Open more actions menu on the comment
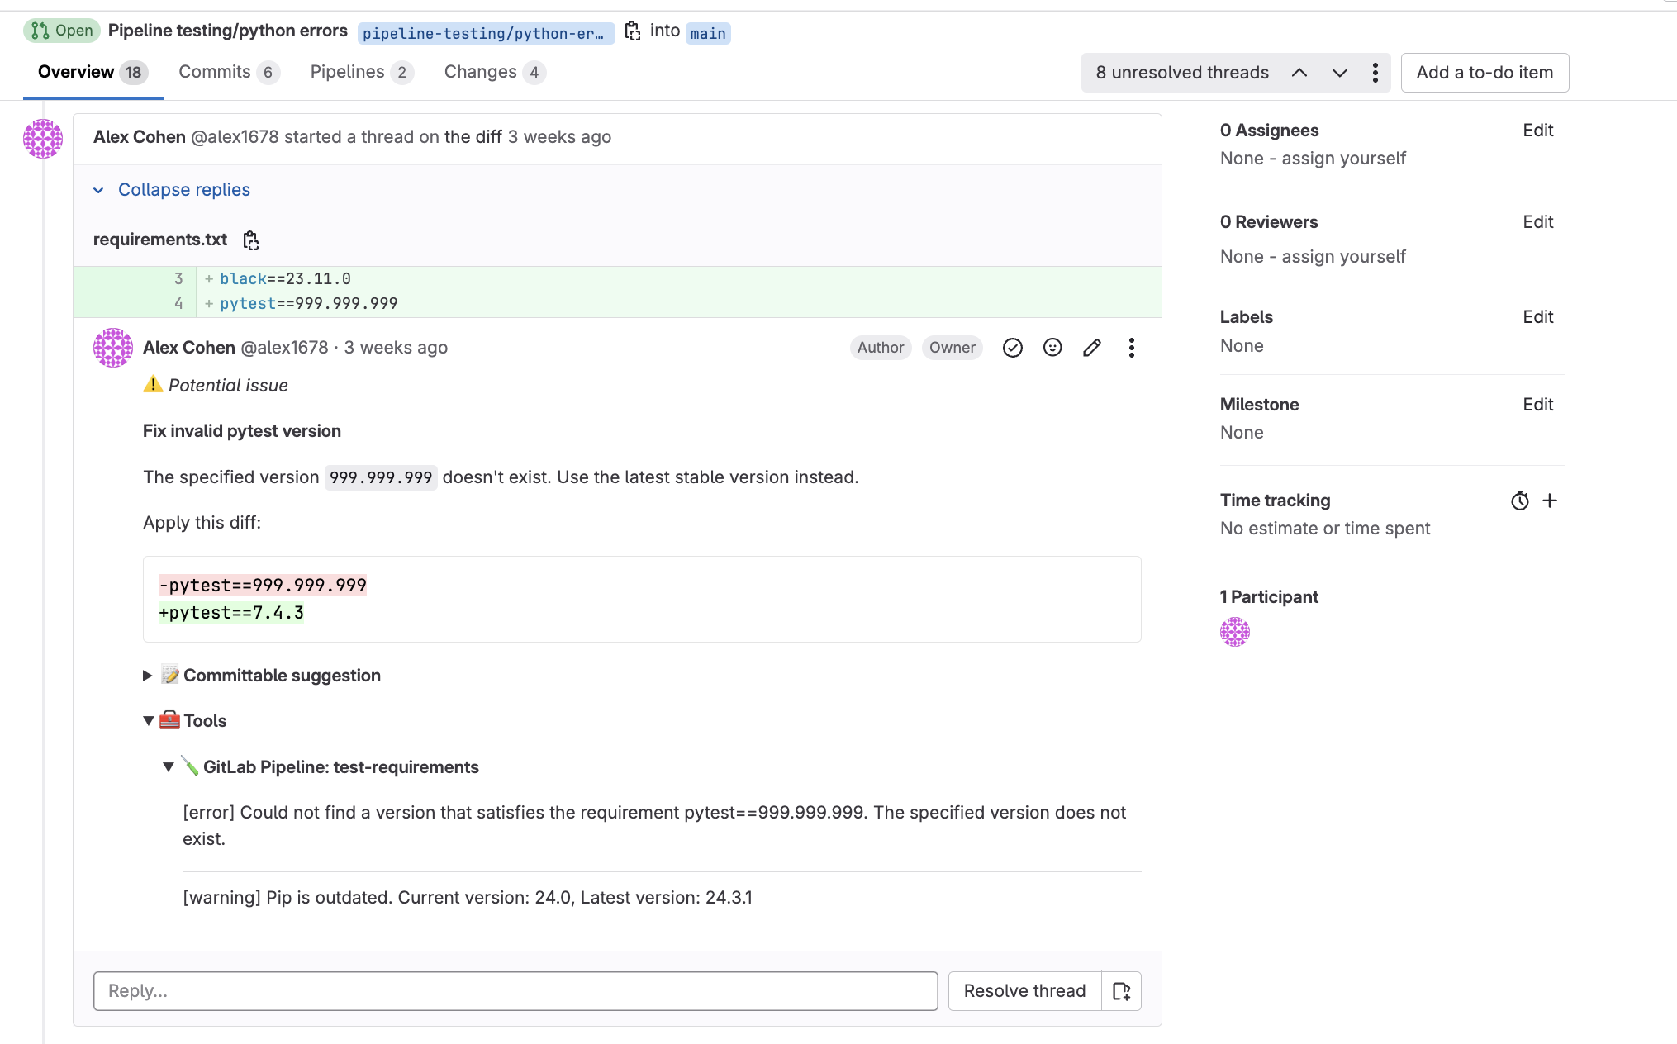1677x1044 pixels. pos(1131,348)
